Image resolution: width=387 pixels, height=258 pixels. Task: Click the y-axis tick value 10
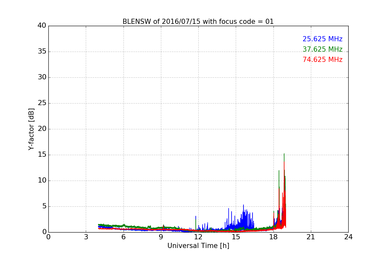tap(42, 181)
